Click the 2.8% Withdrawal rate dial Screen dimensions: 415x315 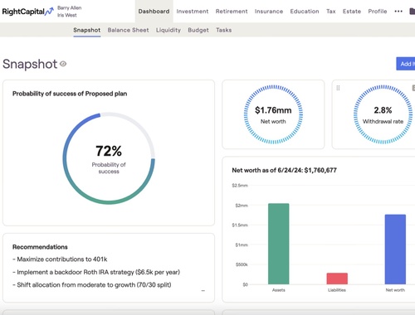[383, 114]
